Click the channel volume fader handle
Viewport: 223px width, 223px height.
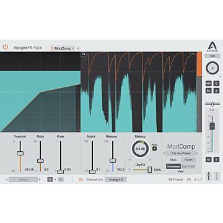pos(212,126)
